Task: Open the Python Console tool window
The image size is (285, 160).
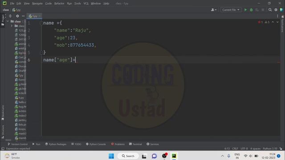Action: (x=96, y=144)
